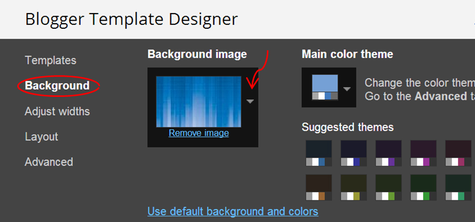Click the Background image heading
The height and width of the screenshot is (222, 475).
coord(197,54)
